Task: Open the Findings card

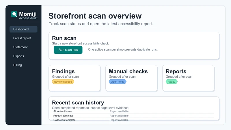Action: pos(75,78)
